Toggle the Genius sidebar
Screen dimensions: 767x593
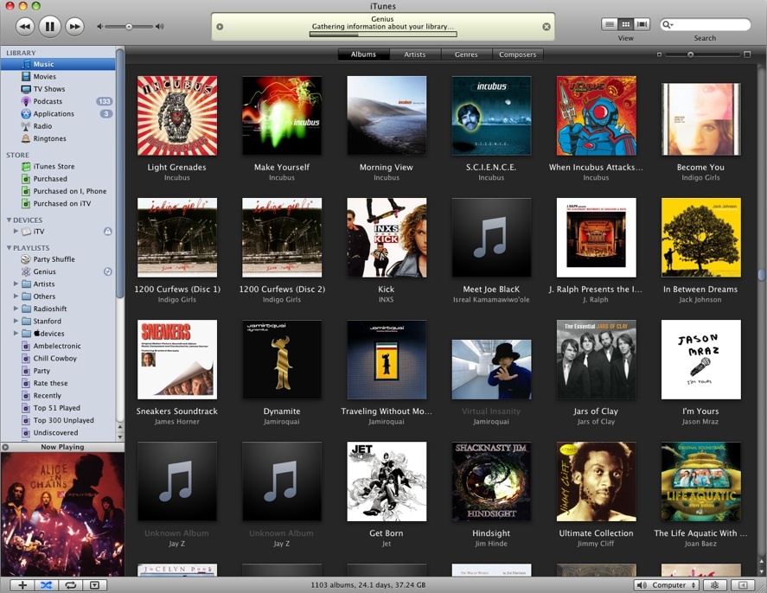point(743,585)
